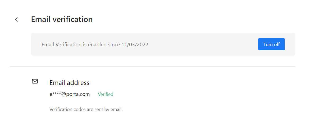Click the Email address section title
This screenshot has width=315, height=125.
pyautogui.click(x=69, y=83)
